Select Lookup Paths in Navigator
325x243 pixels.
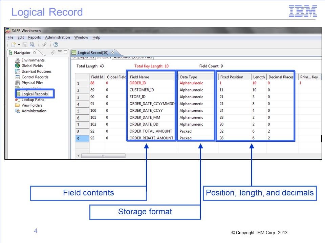tap(33, 100)
